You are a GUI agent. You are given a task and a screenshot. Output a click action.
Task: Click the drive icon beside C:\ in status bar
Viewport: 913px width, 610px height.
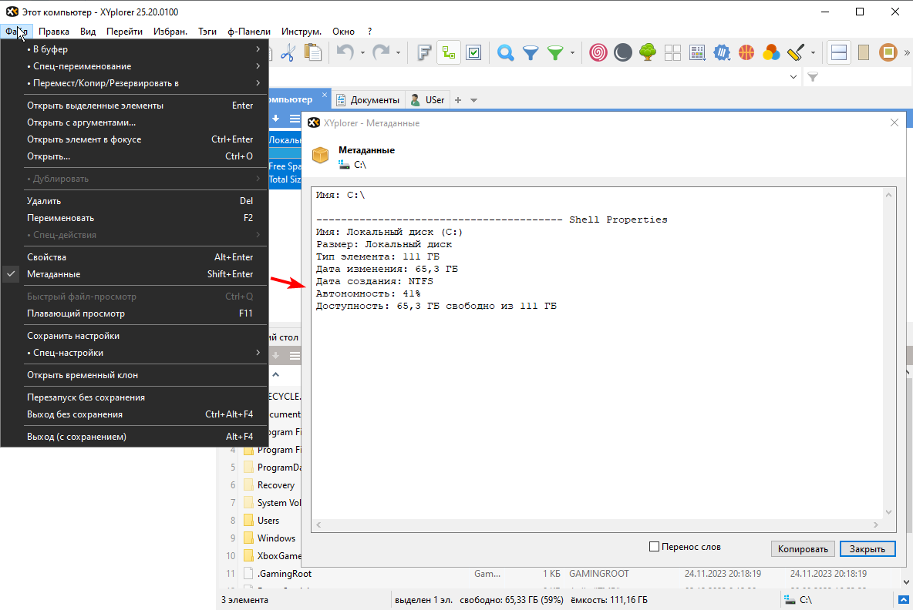click(x=790, y=599)
